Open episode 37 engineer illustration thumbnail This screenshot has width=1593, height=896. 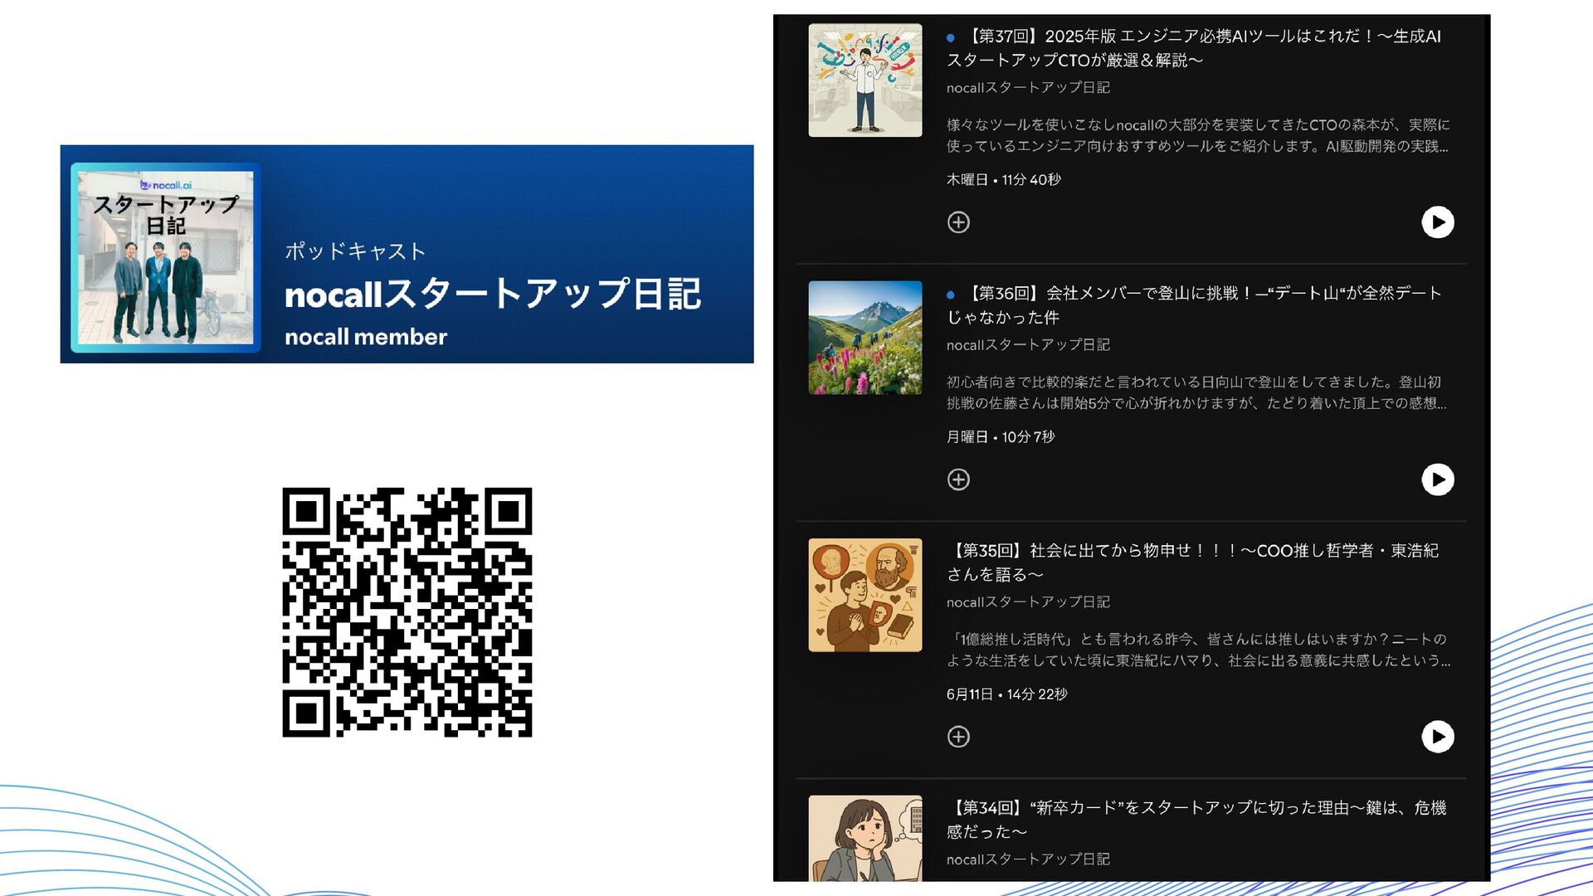pos(865,80)
